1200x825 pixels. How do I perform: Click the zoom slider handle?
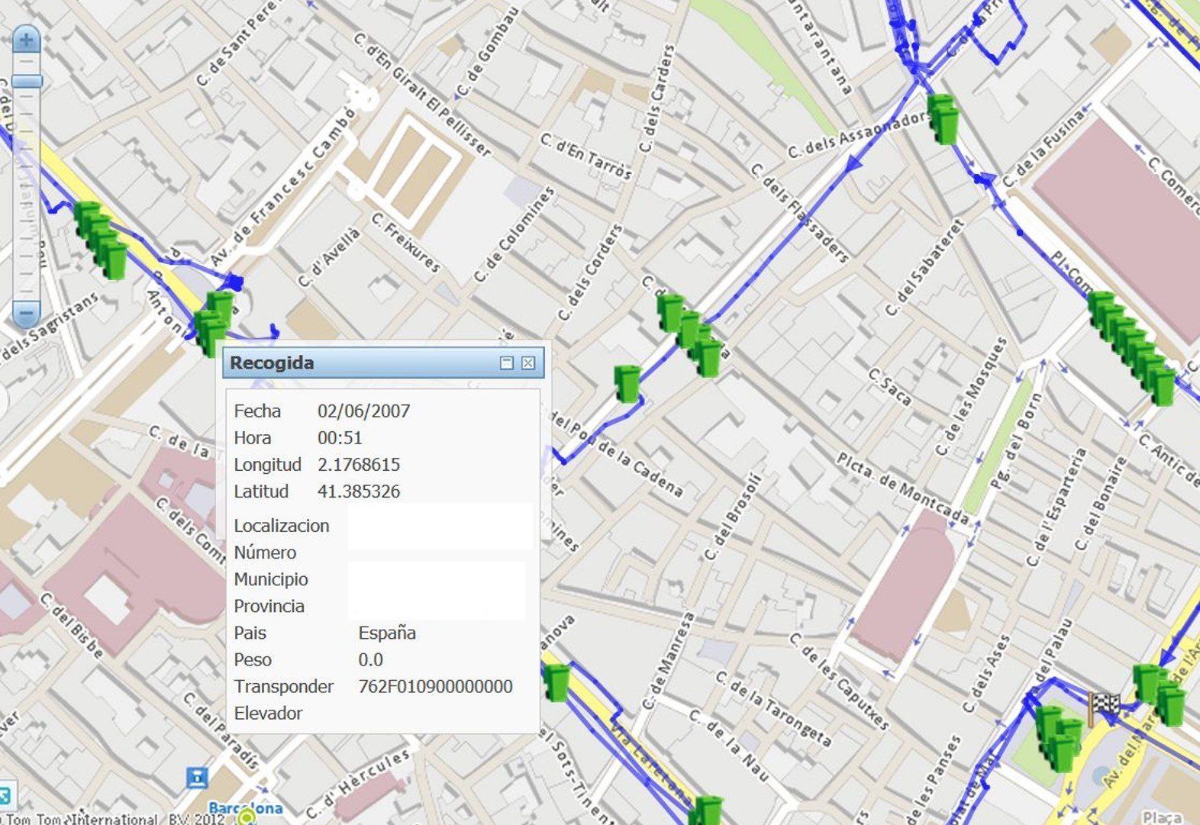click(27, 81)
